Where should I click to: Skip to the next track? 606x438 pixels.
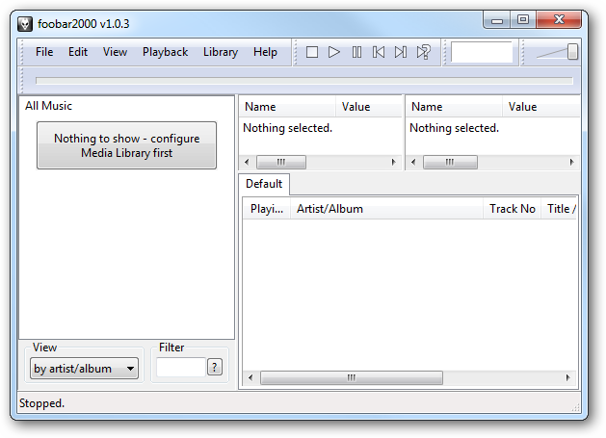[x=401, y=52]
